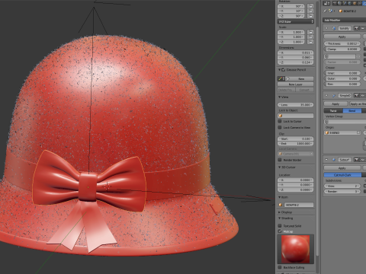Click the pin icon in properties breadcrumb
The height and width of the screenshot is (274, 366).
click(325, 11)
